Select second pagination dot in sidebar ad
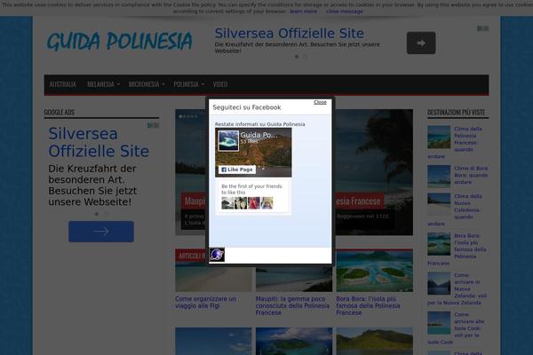533x355 pixels. pos(107,214)
